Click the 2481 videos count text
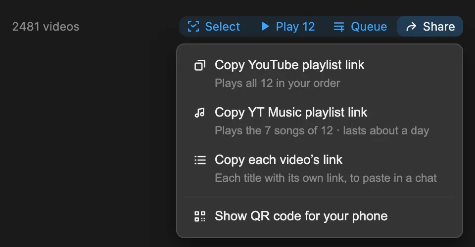 point(46,27)
